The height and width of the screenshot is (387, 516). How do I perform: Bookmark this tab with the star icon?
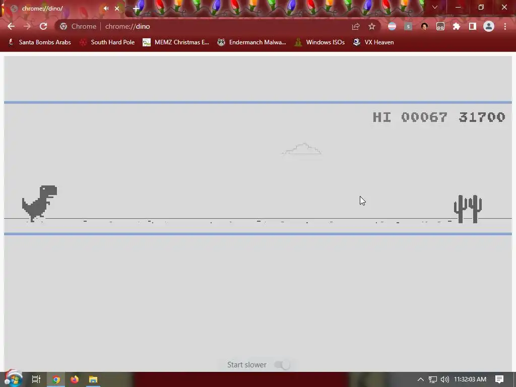pos(371,26)
